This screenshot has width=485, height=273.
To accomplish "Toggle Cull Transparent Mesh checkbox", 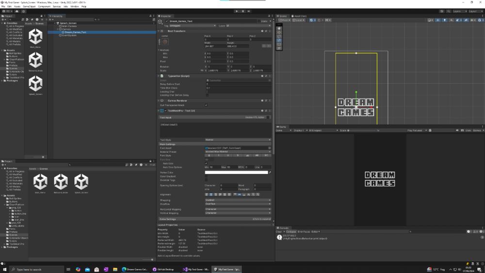I will click(206, 105).
